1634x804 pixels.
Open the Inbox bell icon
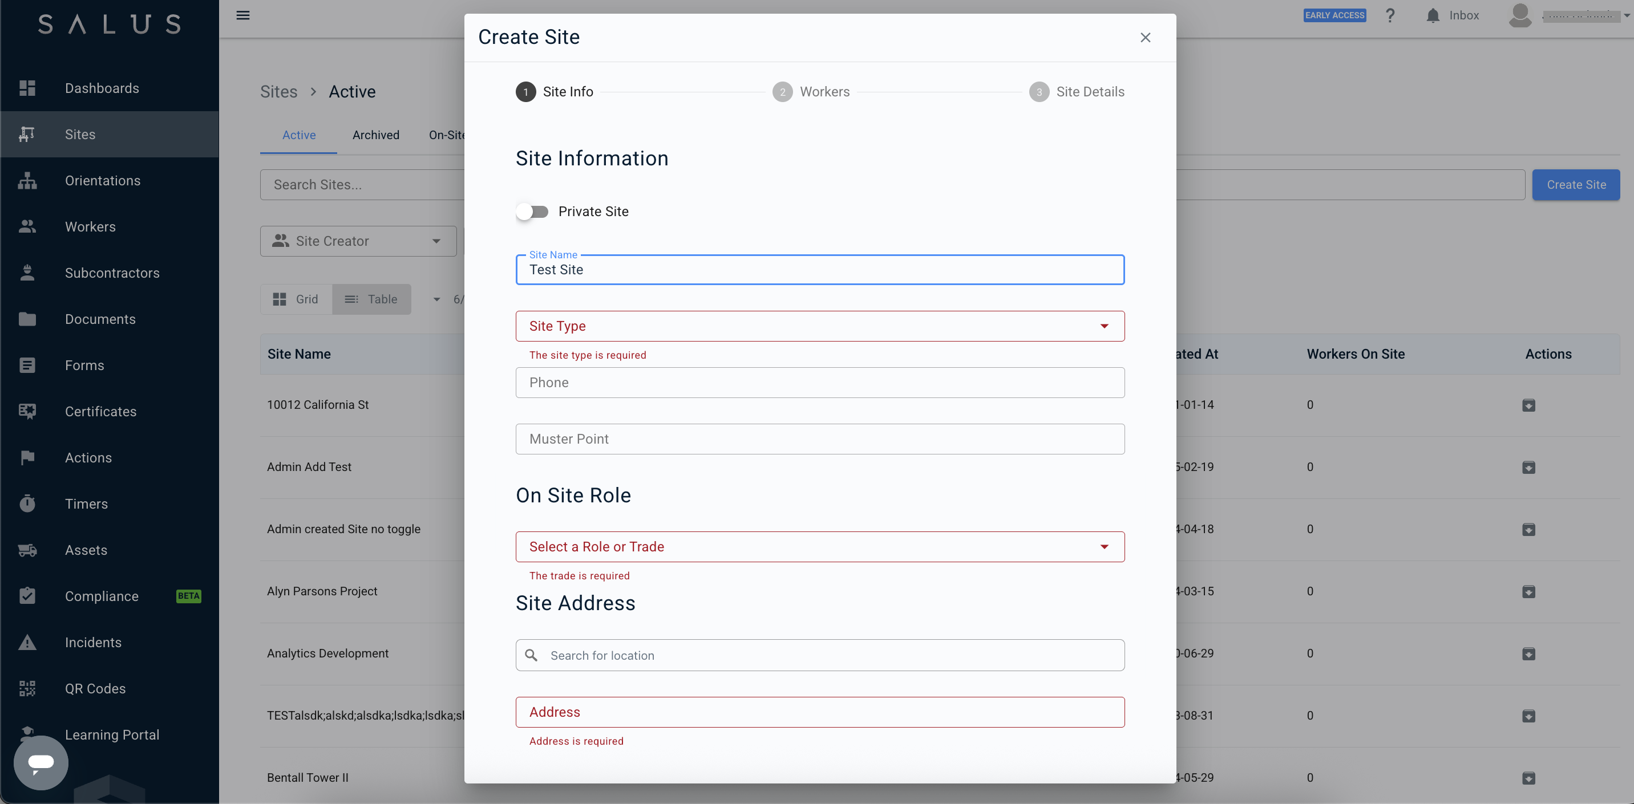1432,15
